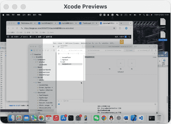This screenshot has height=124, width=171.
Task: Open the ChatGPT app in Dock
Action: (x=119, y=118)
